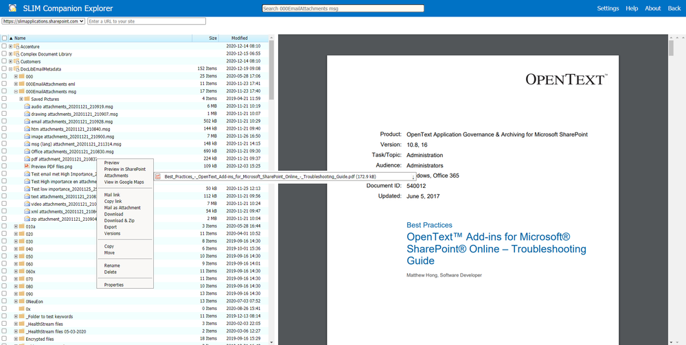Click the PDF icon of Best_Practices attachment

point(159,177)
